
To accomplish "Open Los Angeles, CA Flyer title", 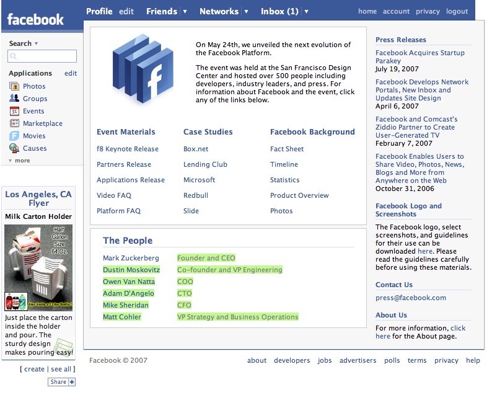I will [38, 198].
